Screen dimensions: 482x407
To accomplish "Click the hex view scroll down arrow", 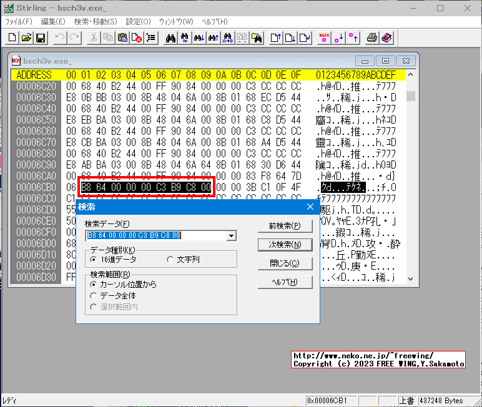I will tap(410, 279).
